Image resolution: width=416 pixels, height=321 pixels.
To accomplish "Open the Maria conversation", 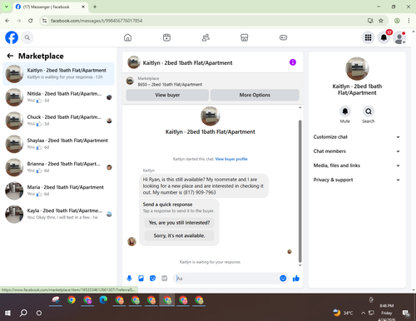I will 58,190.
